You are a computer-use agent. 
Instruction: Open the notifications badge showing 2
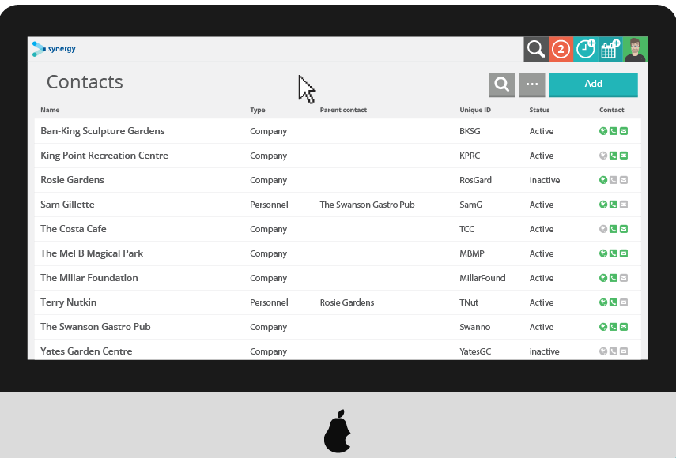(561, 49)
